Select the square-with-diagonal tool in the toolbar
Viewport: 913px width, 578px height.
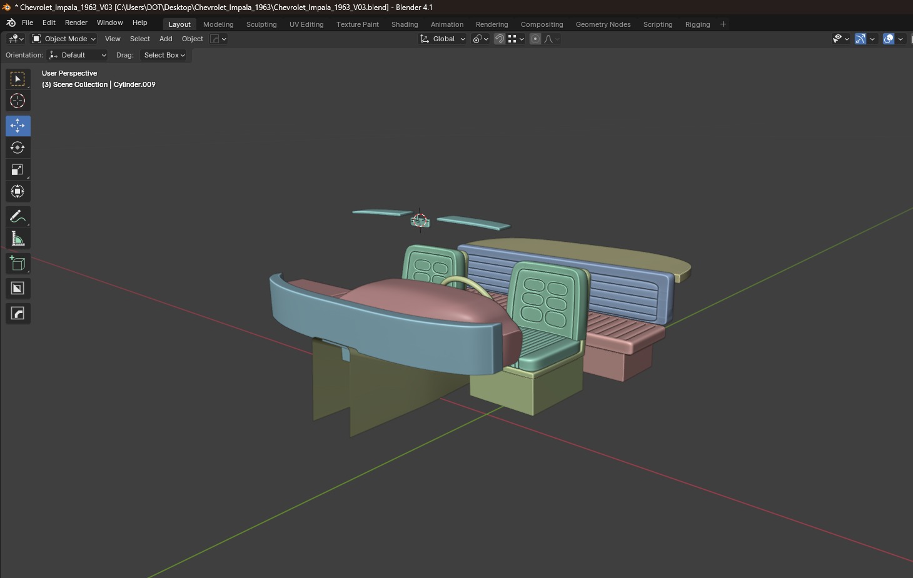tap(18, 288)
